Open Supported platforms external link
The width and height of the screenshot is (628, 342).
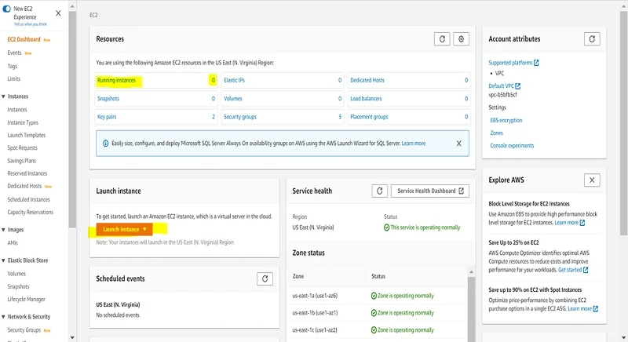pyautogui.click(x=513, y=63)
